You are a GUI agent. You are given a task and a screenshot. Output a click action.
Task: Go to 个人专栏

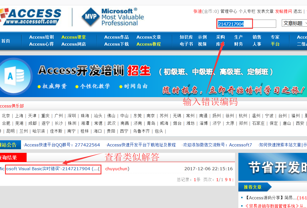click(x=247, y=11)
